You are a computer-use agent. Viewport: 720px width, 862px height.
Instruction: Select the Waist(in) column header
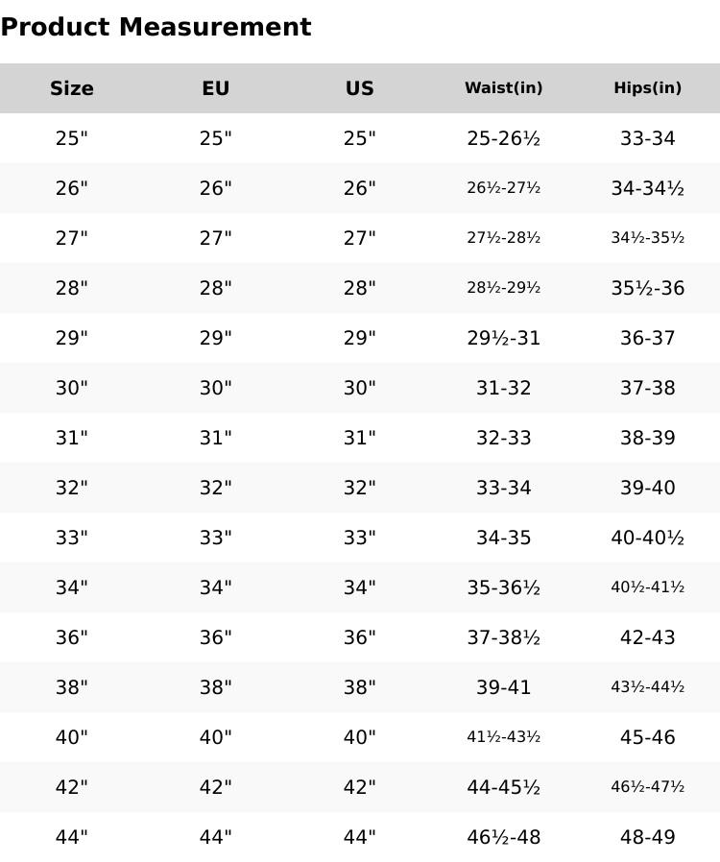503,88
